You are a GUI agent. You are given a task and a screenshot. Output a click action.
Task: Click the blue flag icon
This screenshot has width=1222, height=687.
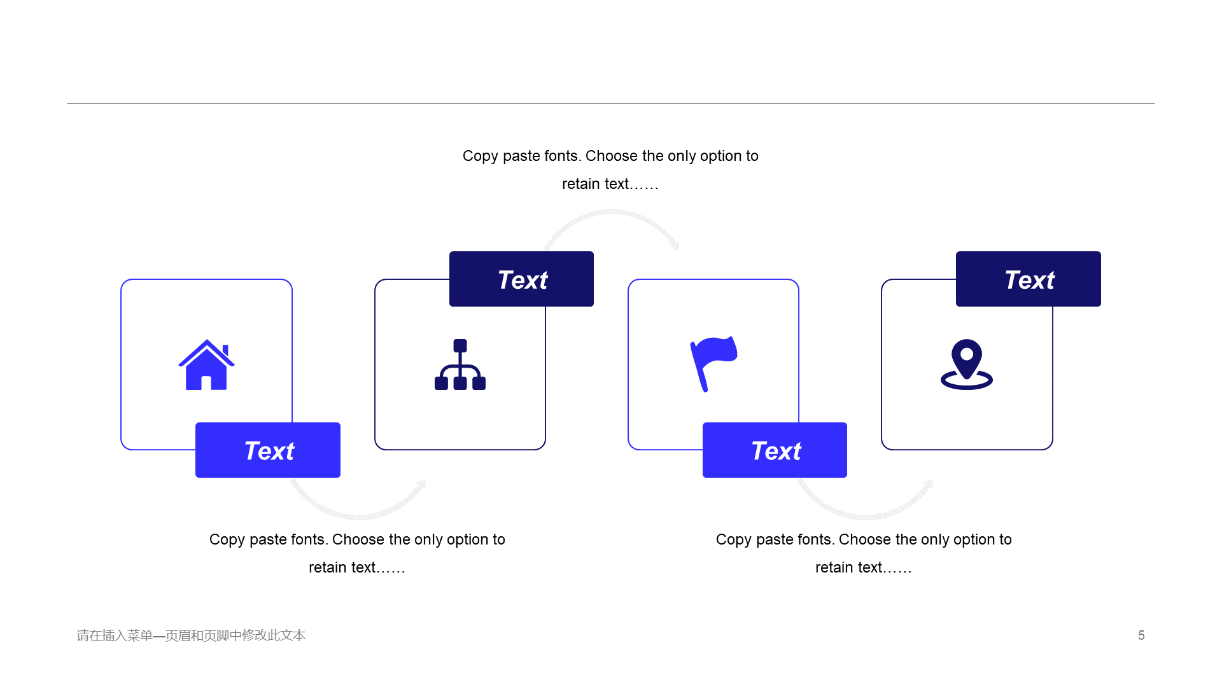point(713,364)
